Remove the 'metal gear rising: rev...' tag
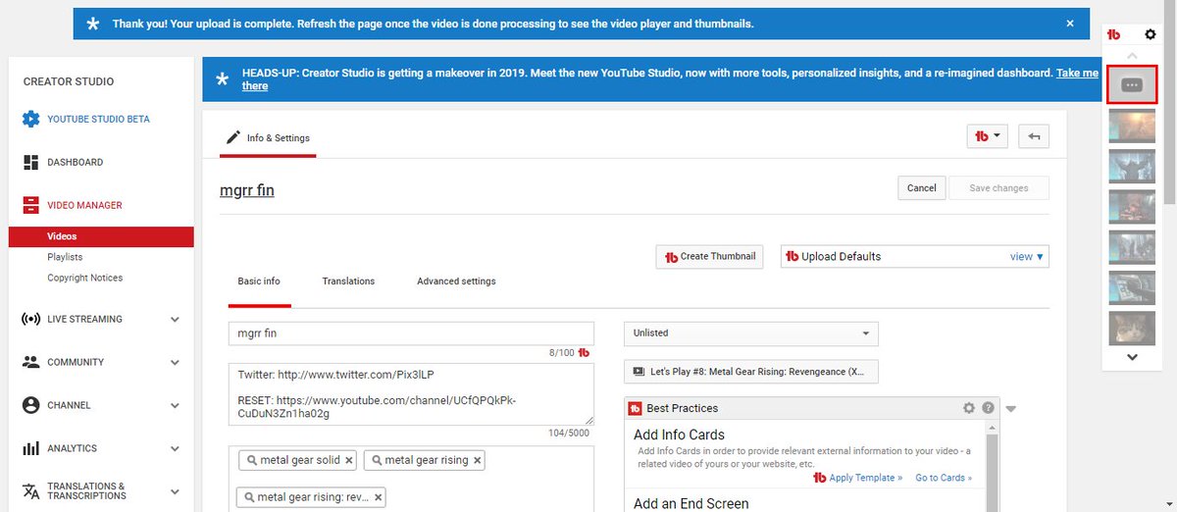The height and width of the screenshot is (512, 1177). [378, 497]
